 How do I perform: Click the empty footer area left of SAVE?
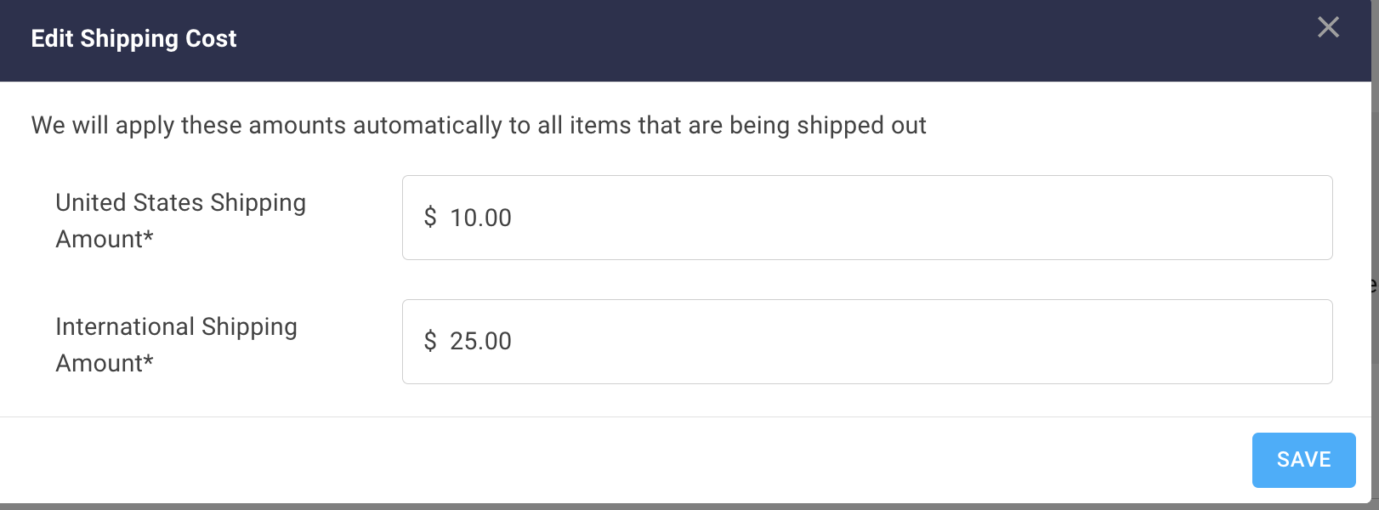pos(595,460)
